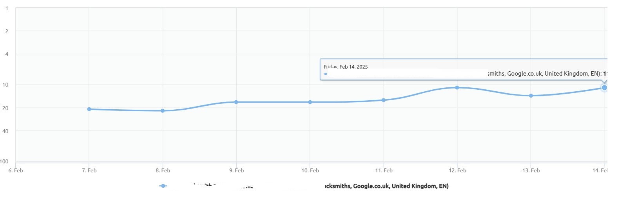The height and width of the screenshot is (199, 618).
Task: Select the 10 Feb data point
Action: pyautogui.click(x=310, y=102)
